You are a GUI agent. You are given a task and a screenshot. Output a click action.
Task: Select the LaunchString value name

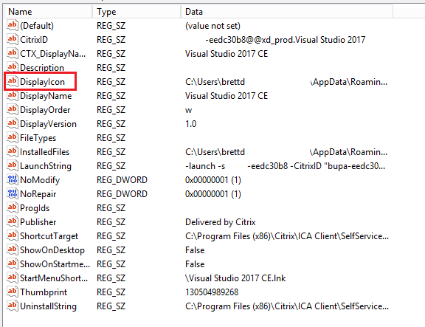[46, 166]
